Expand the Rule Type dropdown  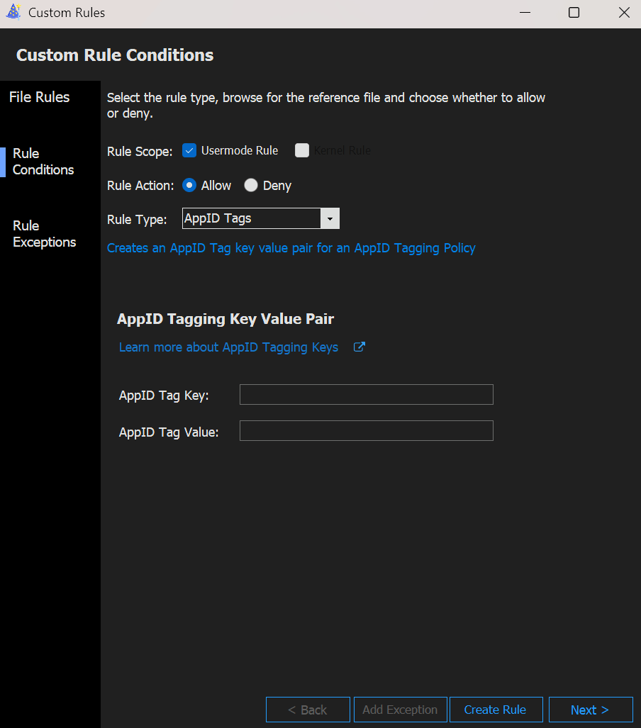pyautogui.click(x=330, y=219)
